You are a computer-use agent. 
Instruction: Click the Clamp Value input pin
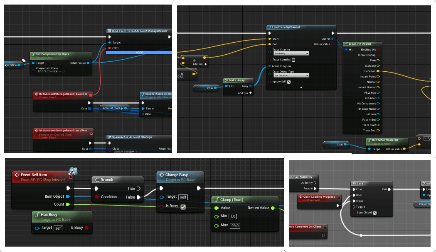216,208
